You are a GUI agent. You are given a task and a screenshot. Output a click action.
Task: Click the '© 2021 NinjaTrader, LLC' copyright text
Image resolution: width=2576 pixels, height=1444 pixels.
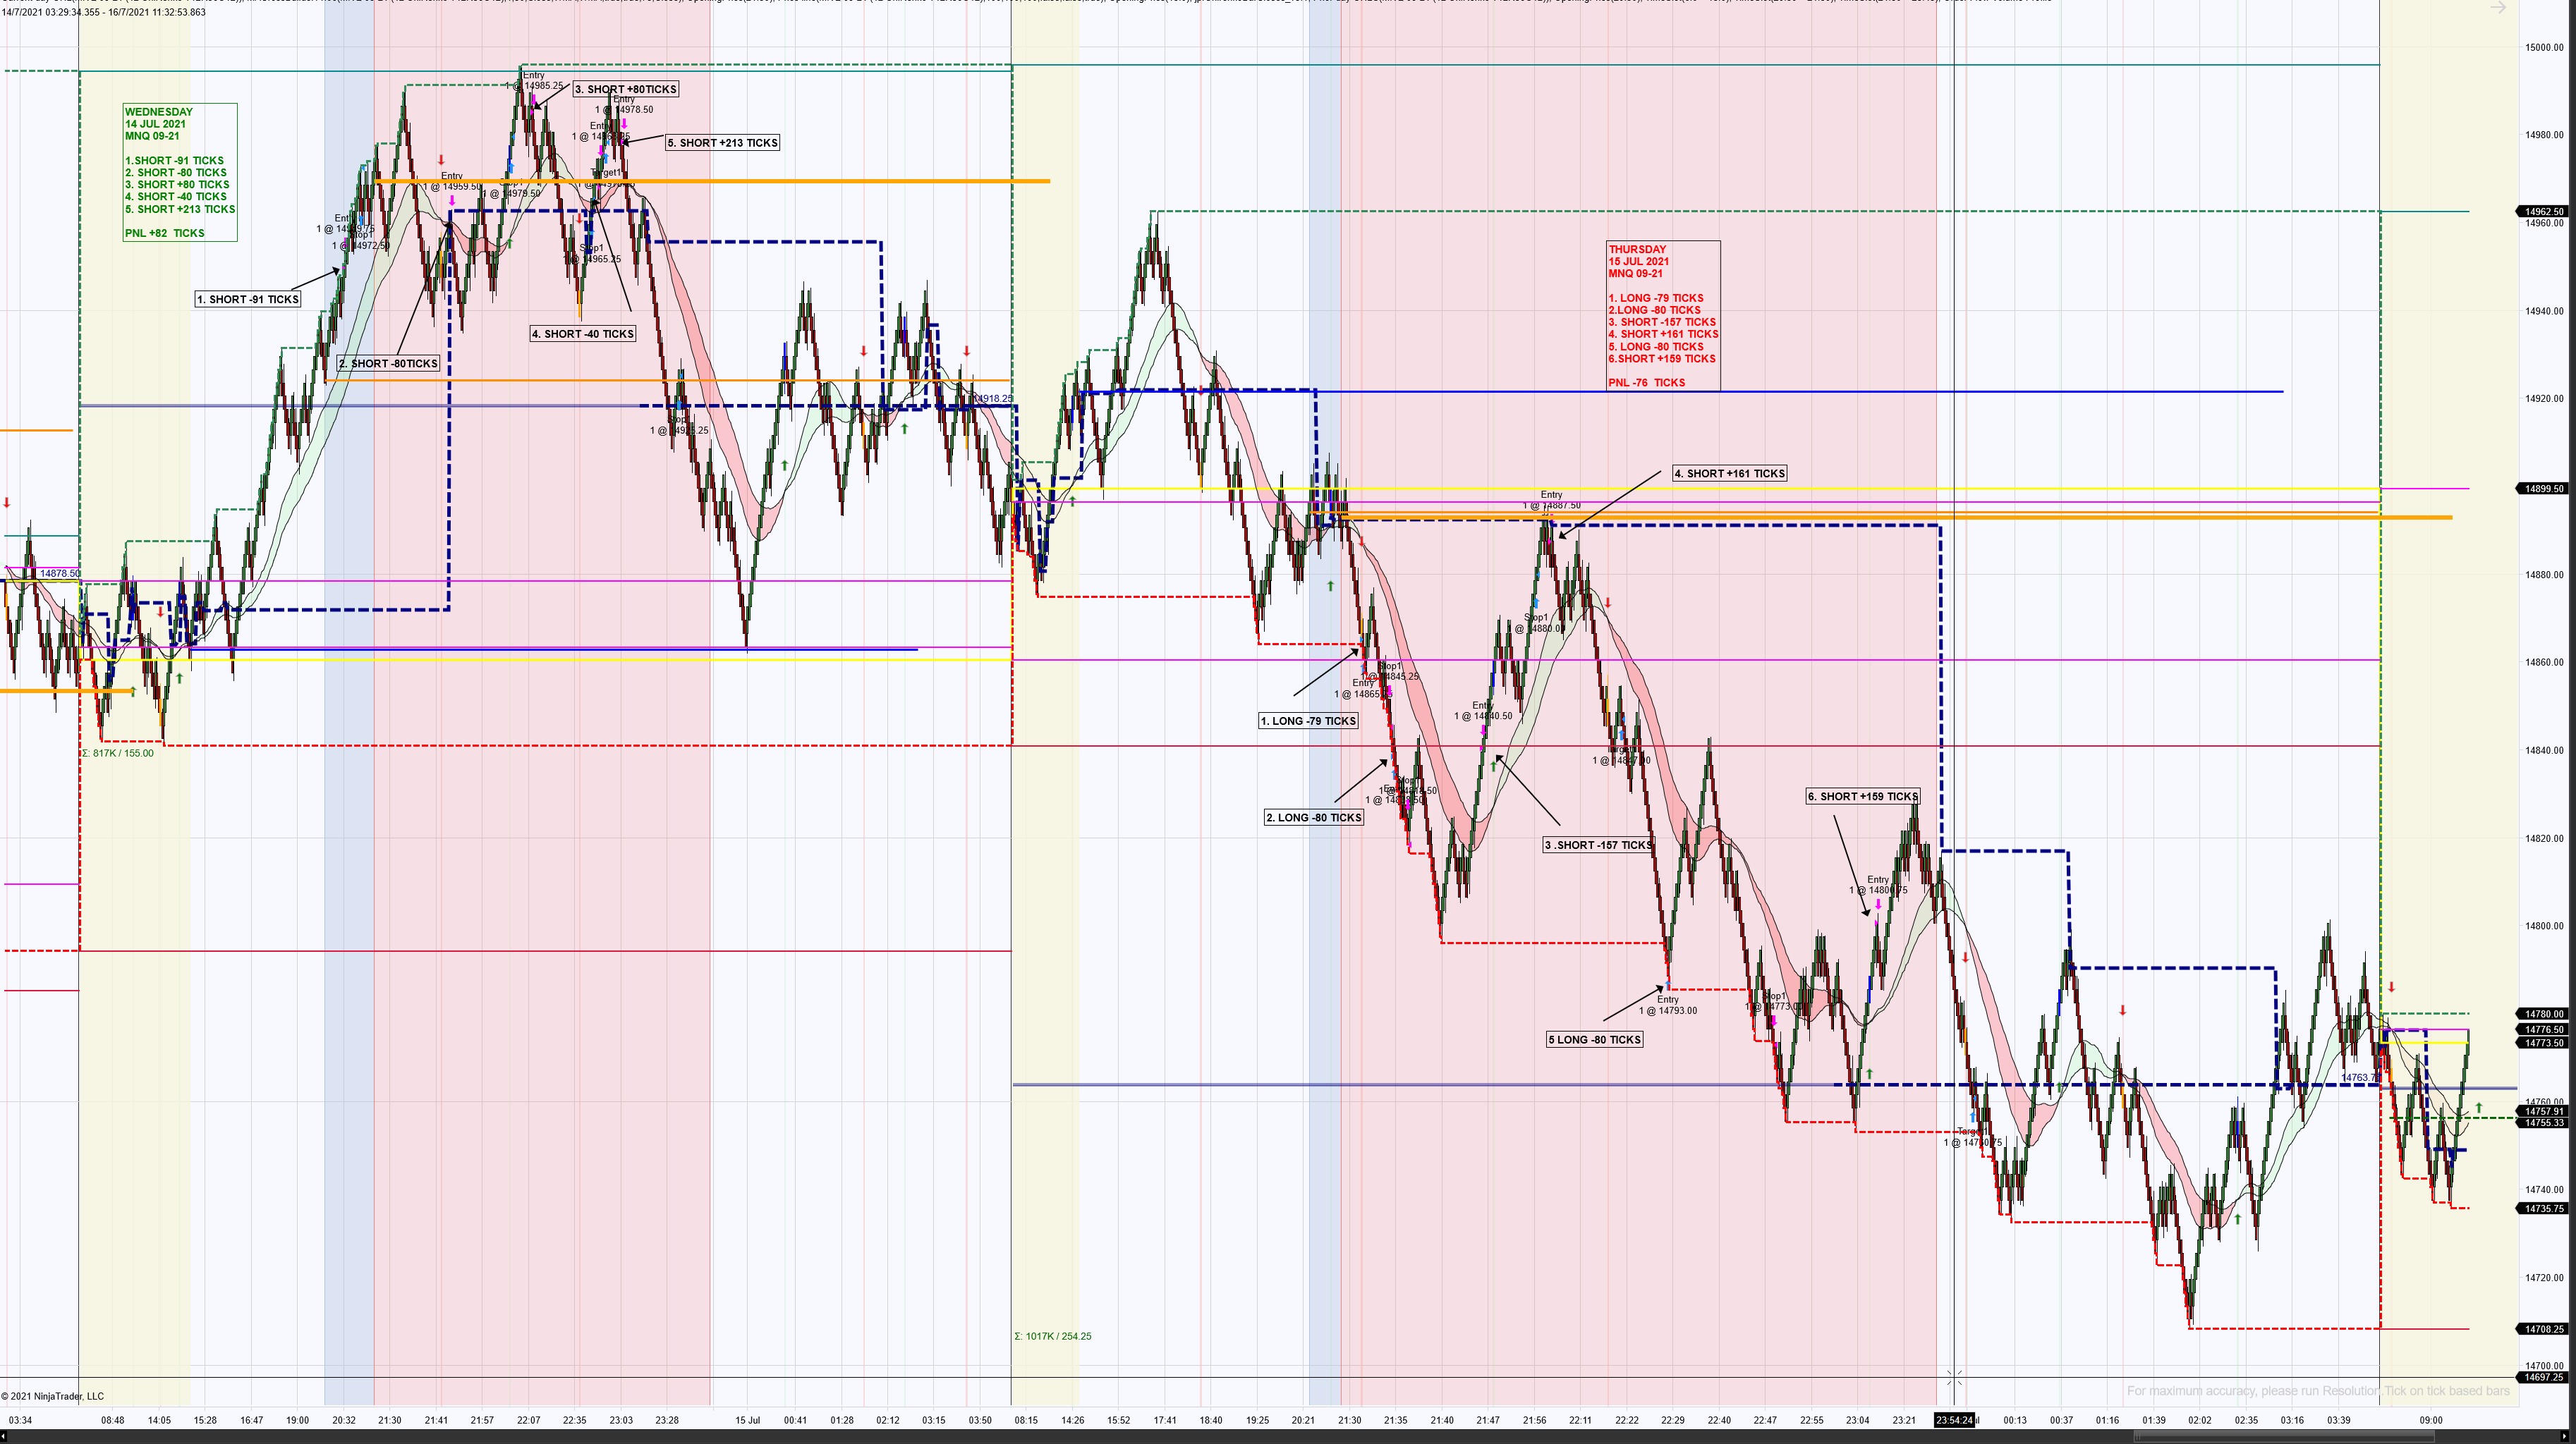52,1396
